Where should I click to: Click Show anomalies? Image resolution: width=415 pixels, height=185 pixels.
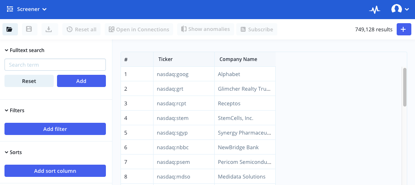click(205, 29)
